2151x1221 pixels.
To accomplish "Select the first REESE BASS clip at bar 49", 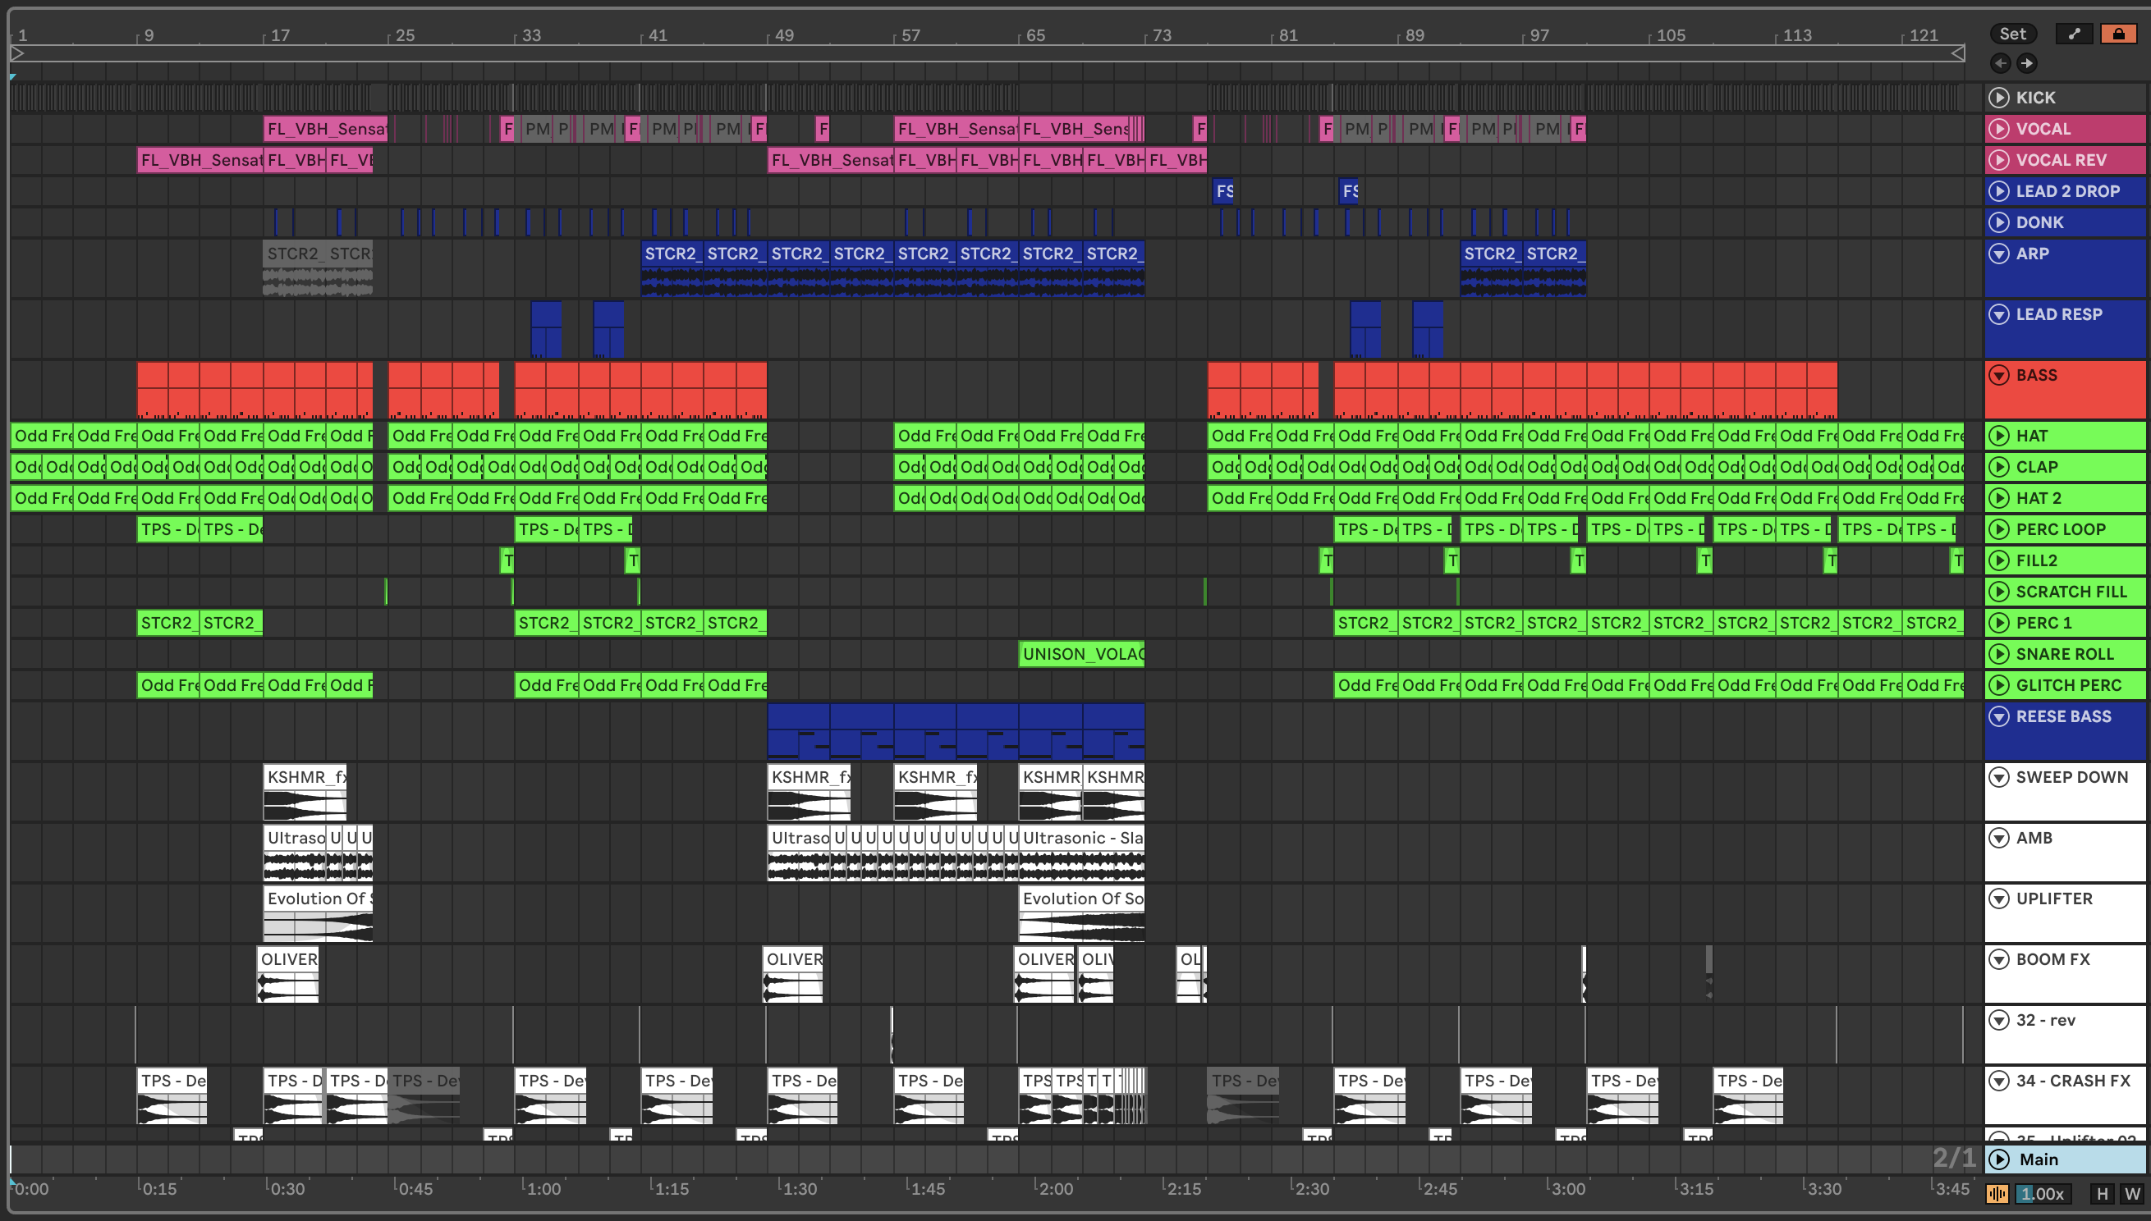I will (799, 730).
